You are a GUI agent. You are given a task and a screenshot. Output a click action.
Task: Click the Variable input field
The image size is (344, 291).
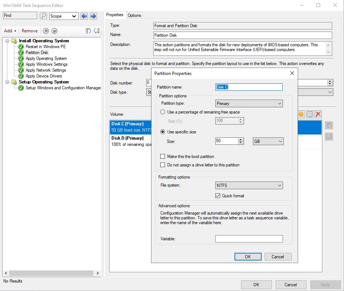point(249,239)
